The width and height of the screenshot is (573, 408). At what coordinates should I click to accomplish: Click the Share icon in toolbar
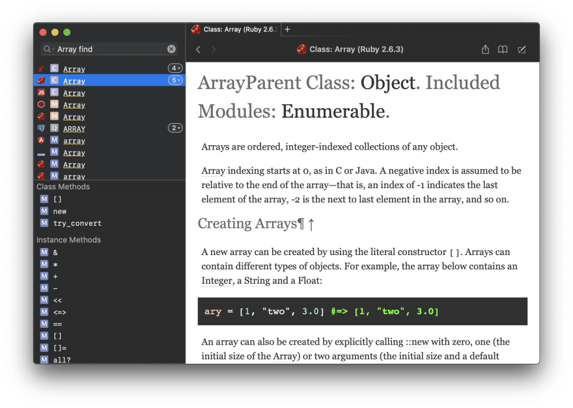click(485, 49)
